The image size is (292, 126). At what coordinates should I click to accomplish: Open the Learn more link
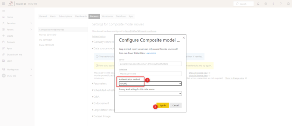click(151, 53)
